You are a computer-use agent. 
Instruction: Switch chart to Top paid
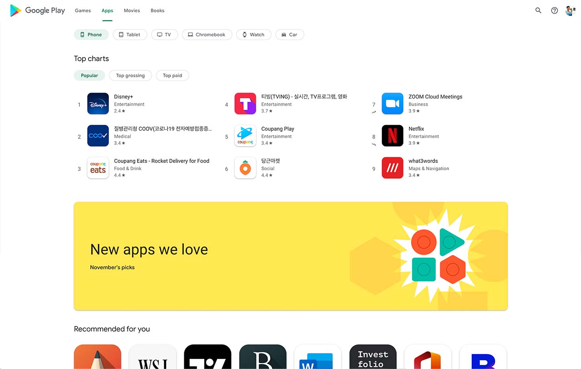click(172, 75)
